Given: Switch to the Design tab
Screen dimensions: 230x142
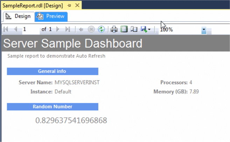Looking at the screenshot, I should (x=19, y=16).
